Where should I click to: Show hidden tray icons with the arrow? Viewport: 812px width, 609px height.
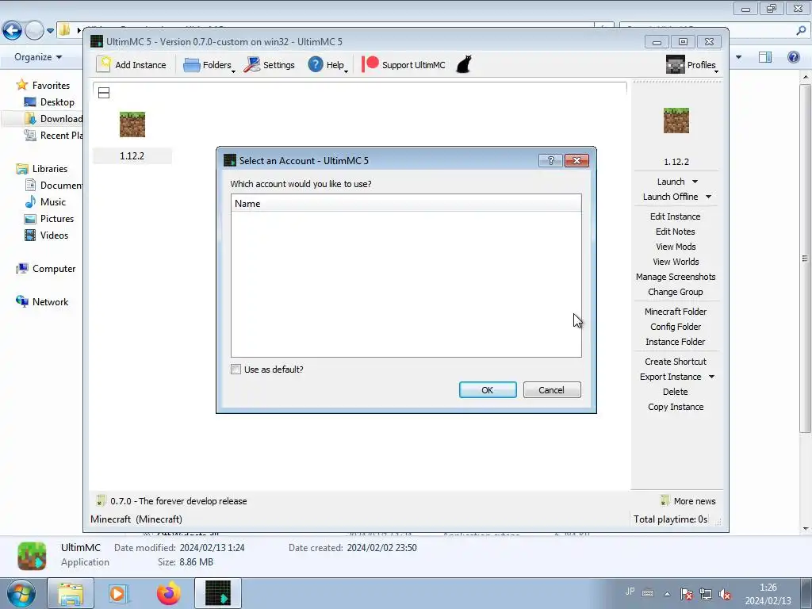(667, 594)
